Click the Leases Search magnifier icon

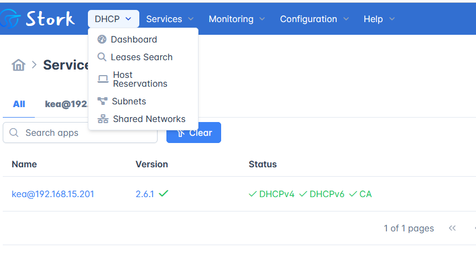[102, 57]
